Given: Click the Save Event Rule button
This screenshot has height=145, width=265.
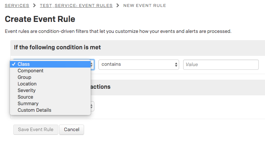Looking at the screenshot, I should 36,130.
